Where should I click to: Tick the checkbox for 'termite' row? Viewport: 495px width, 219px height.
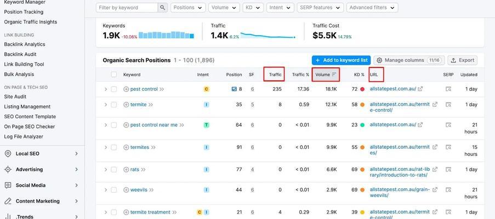114,105
